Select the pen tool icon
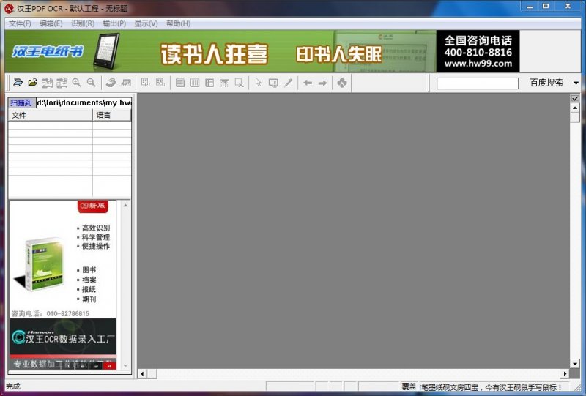The height and width of the screenshot is (396, 586). [x=288, y=83]
